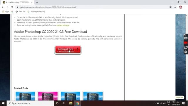This screenshot has width=188, height=106.
Task: Open Apps bookmark shortcut
Action: tap(5, 11)
